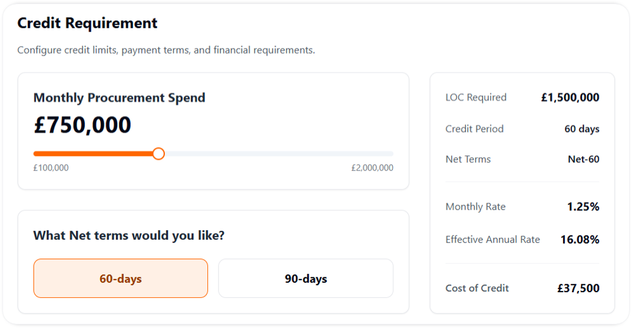Click the Monthly Procurement Spend title
632x328 pixels.
point(120,98)
